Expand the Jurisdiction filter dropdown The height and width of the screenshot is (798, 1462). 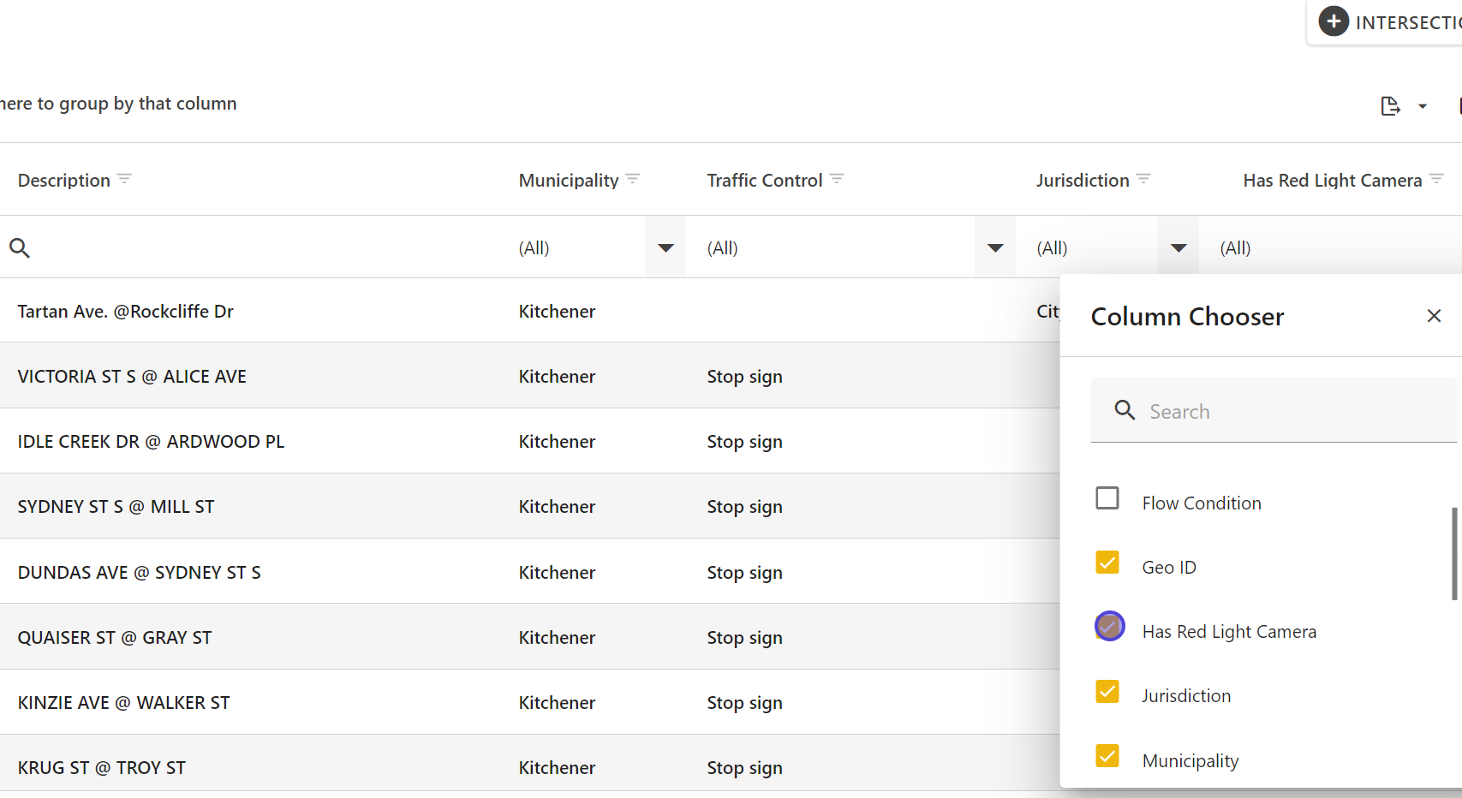(x=1179, y=248)
